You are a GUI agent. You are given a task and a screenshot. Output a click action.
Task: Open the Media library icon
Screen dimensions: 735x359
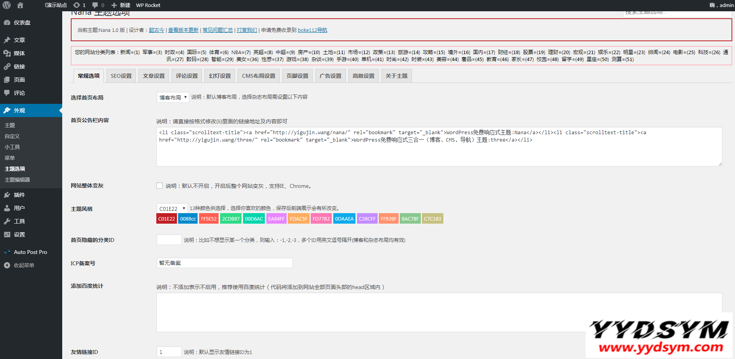tap(7, 53)
